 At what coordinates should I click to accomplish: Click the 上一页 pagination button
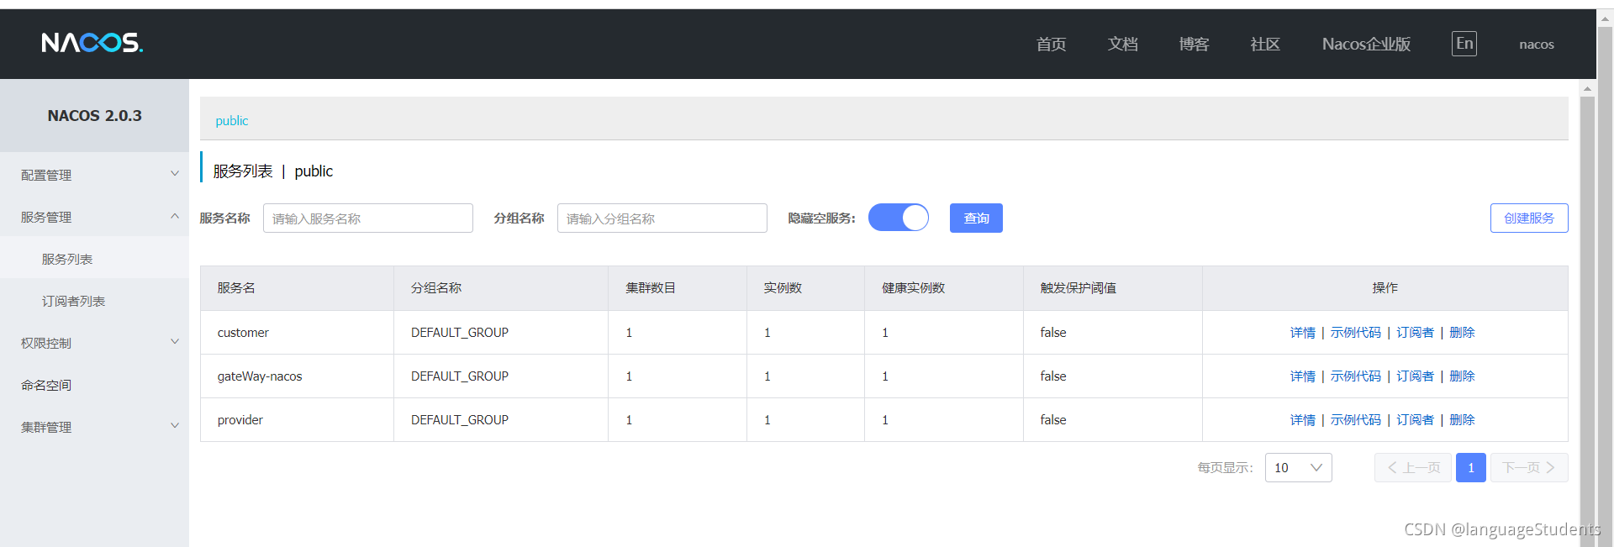[1413, 468]
